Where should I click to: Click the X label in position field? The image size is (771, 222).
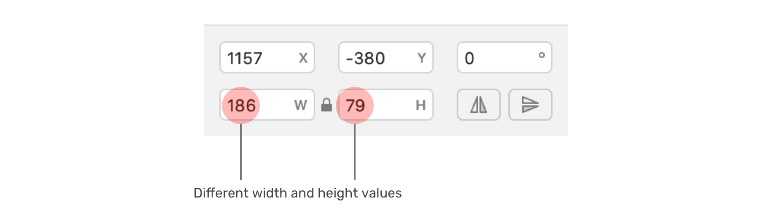tap(303, 58)
